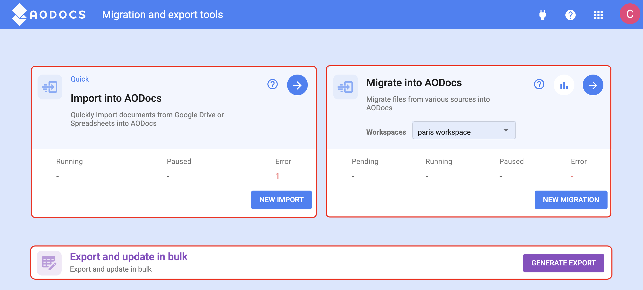
Task: Click the Error label in import card
Action: (x=283, y=162)
